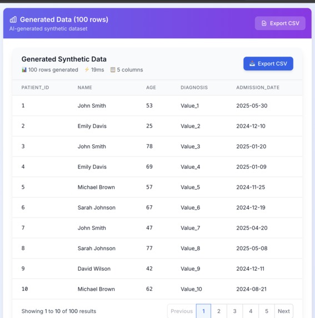Open pagination page 3

[234, 311]
